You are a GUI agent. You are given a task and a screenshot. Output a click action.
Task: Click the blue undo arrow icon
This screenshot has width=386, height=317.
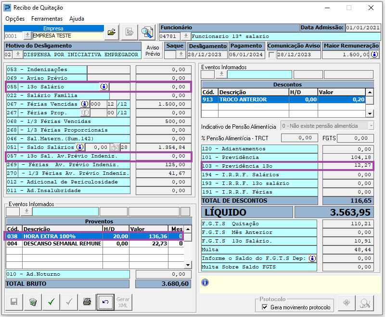(x=105, y=302)
